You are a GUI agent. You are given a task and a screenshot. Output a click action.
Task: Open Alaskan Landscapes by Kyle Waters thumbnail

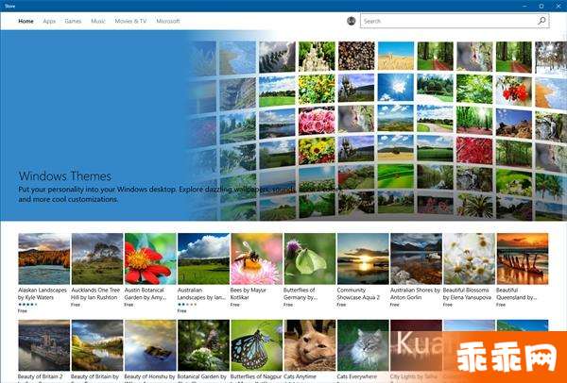tap(44, 258)
